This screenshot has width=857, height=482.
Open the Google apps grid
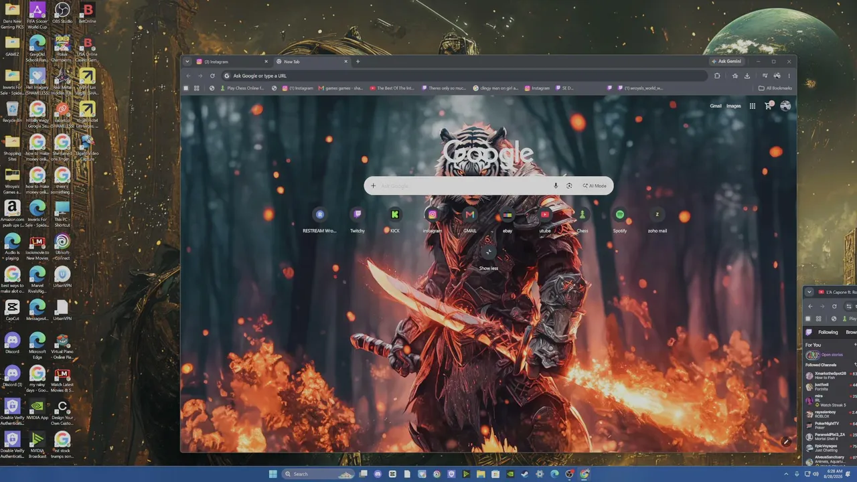point(753,106)
